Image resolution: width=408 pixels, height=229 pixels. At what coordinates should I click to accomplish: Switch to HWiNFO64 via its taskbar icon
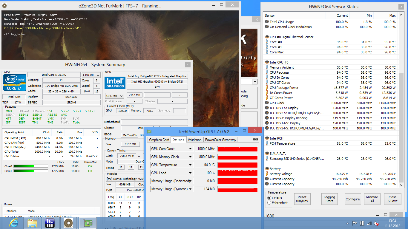click(x=50, y=223)
